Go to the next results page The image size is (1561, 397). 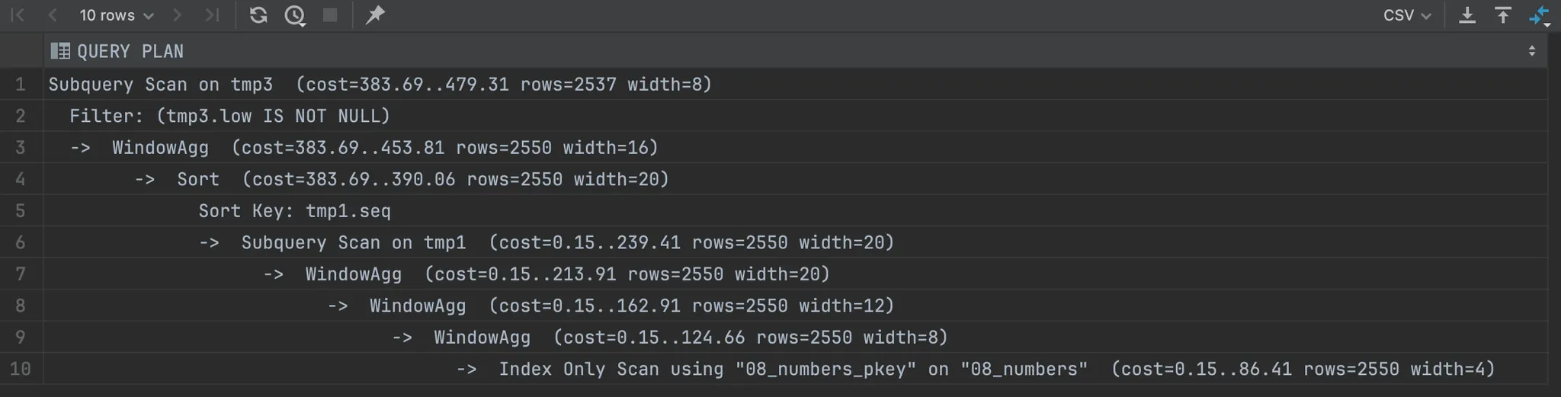pos(177,15)
